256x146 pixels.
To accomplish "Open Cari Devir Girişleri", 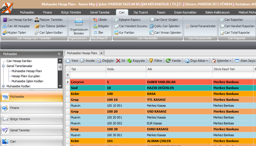I will 164,20.
